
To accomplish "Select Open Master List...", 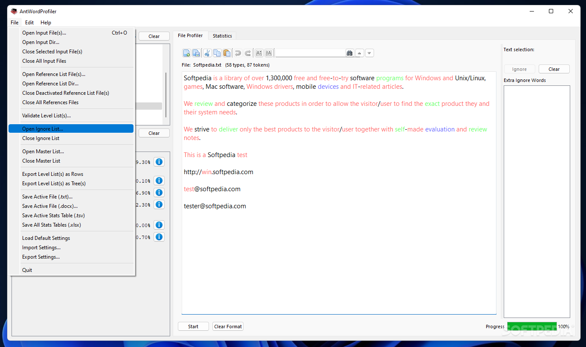I will pos(71,152).
